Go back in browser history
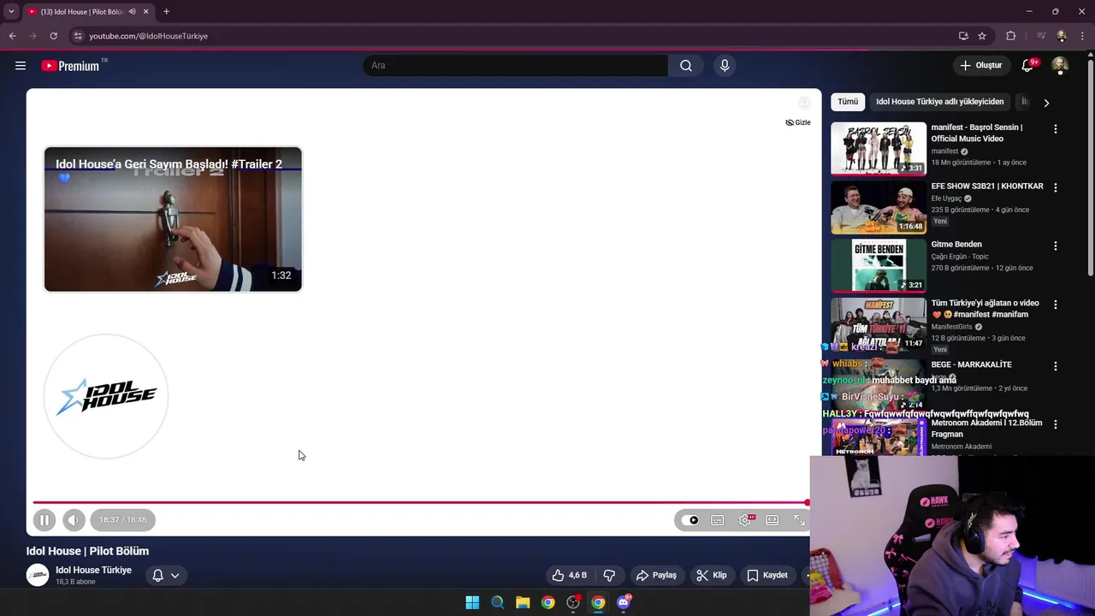1095x616 pixels. [12, 36]
